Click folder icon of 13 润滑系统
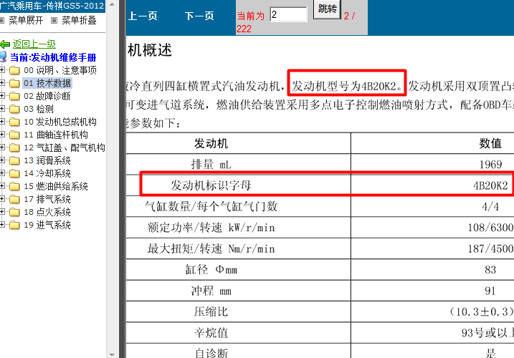The image size is (514, 358). click(x=14, y=160)
